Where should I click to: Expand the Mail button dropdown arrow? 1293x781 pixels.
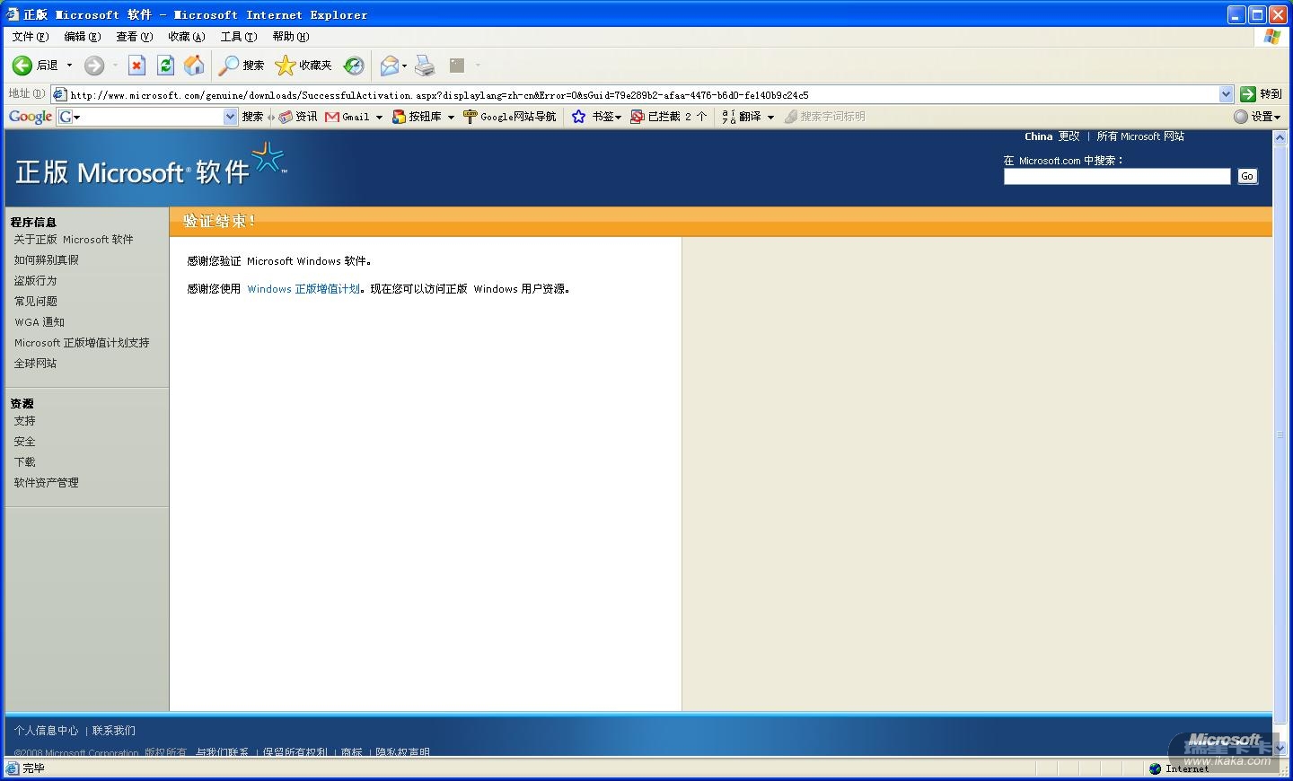point(404,66)
